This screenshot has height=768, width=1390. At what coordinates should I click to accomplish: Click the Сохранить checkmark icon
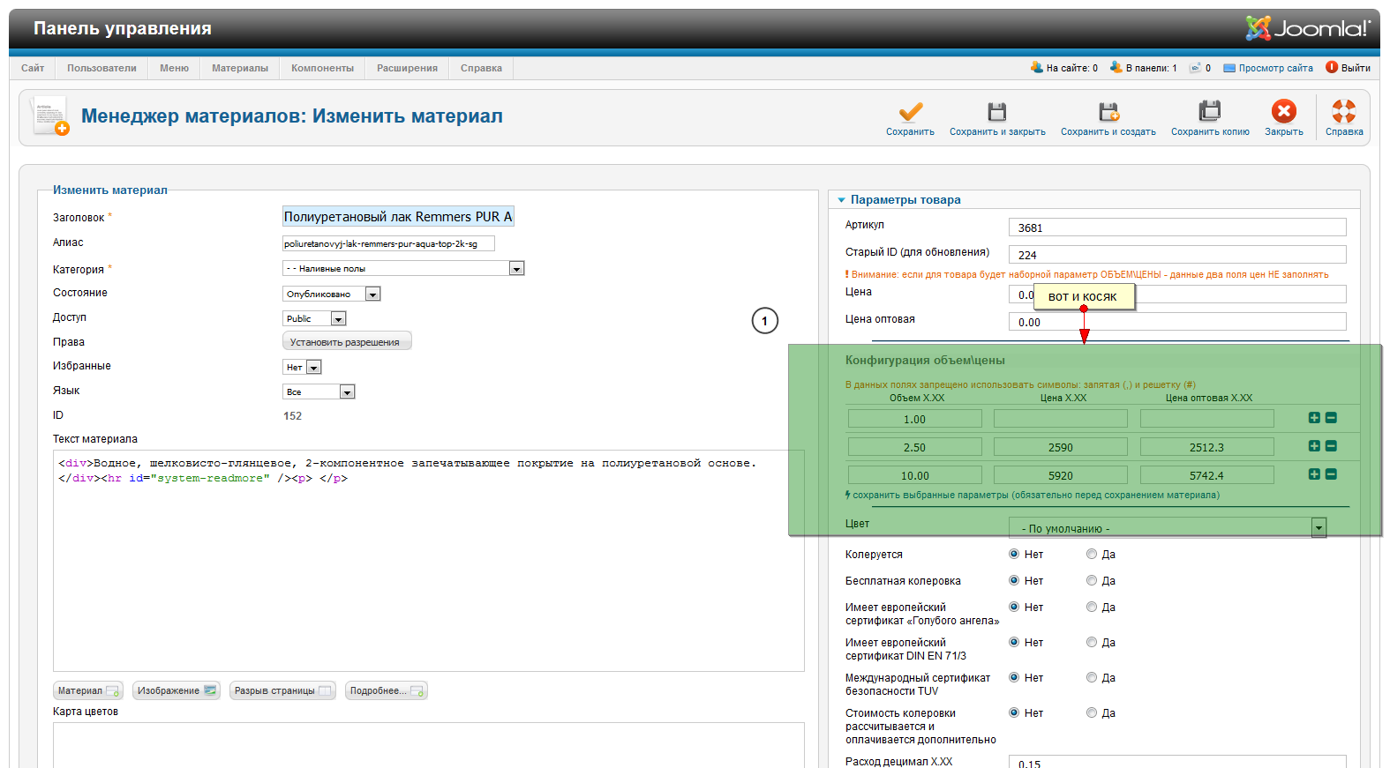point(910,112)
